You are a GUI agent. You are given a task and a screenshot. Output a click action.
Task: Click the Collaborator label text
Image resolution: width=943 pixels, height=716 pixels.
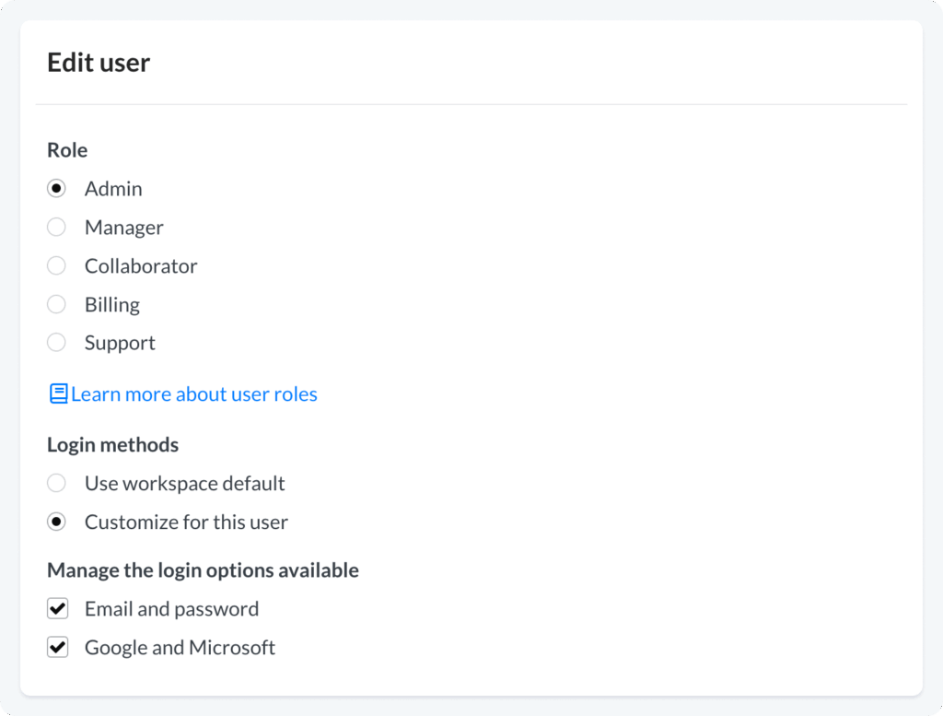click(141, 266)
